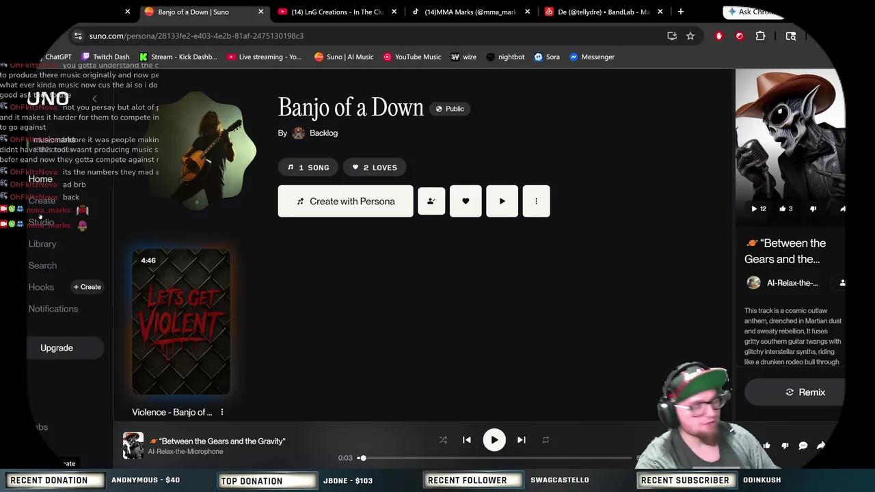875x492 pixels.
Task: Click the 1 SONG counter chip
Action: 308,167
